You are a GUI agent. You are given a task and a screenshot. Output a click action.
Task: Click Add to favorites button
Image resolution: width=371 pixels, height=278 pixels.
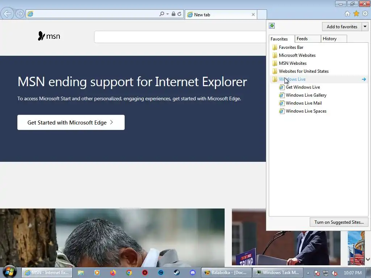click(342, 27)
